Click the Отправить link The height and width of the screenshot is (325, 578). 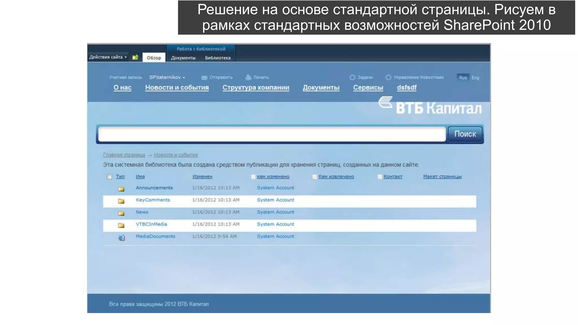coord(221,77)
